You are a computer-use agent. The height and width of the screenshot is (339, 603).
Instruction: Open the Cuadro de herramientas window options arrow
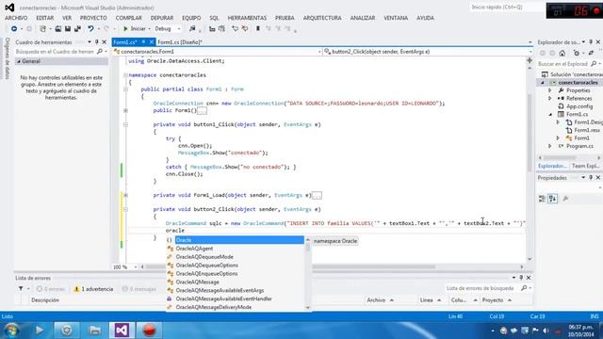click(90, 41)
